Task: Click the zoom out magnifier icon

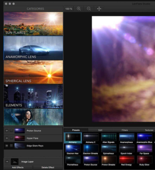Action: [x=89, y=9]
